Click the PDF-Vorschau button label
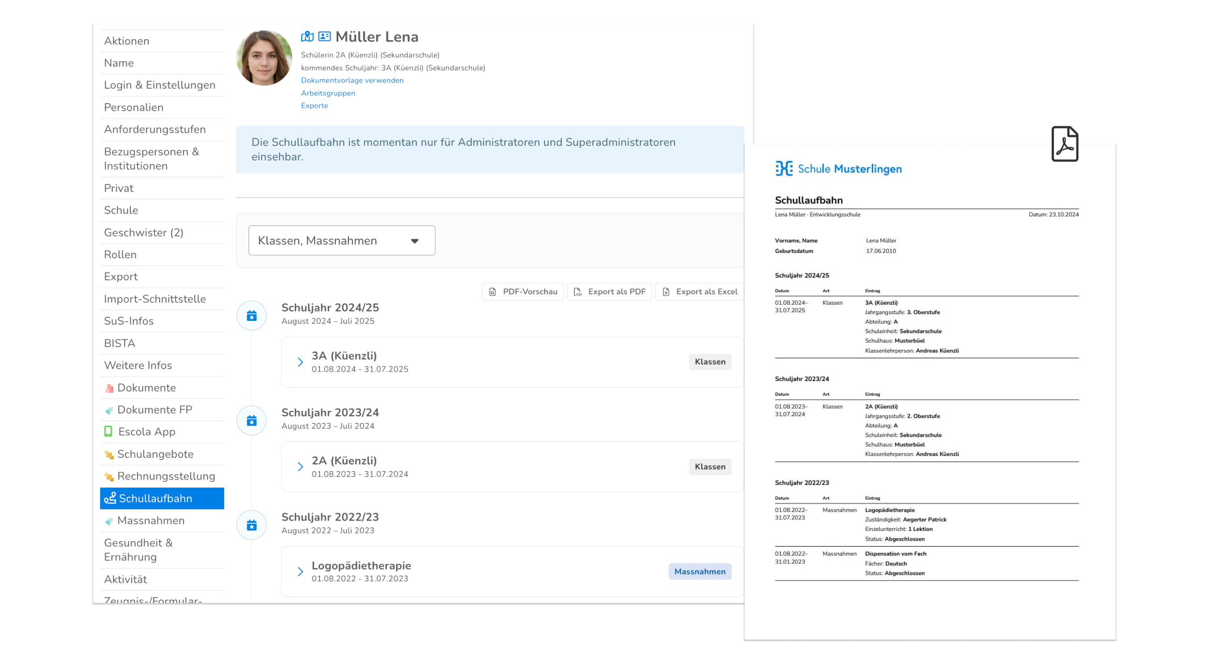Image resolution: width=1228 pixels, height=671 pixels. click(529, 292)
